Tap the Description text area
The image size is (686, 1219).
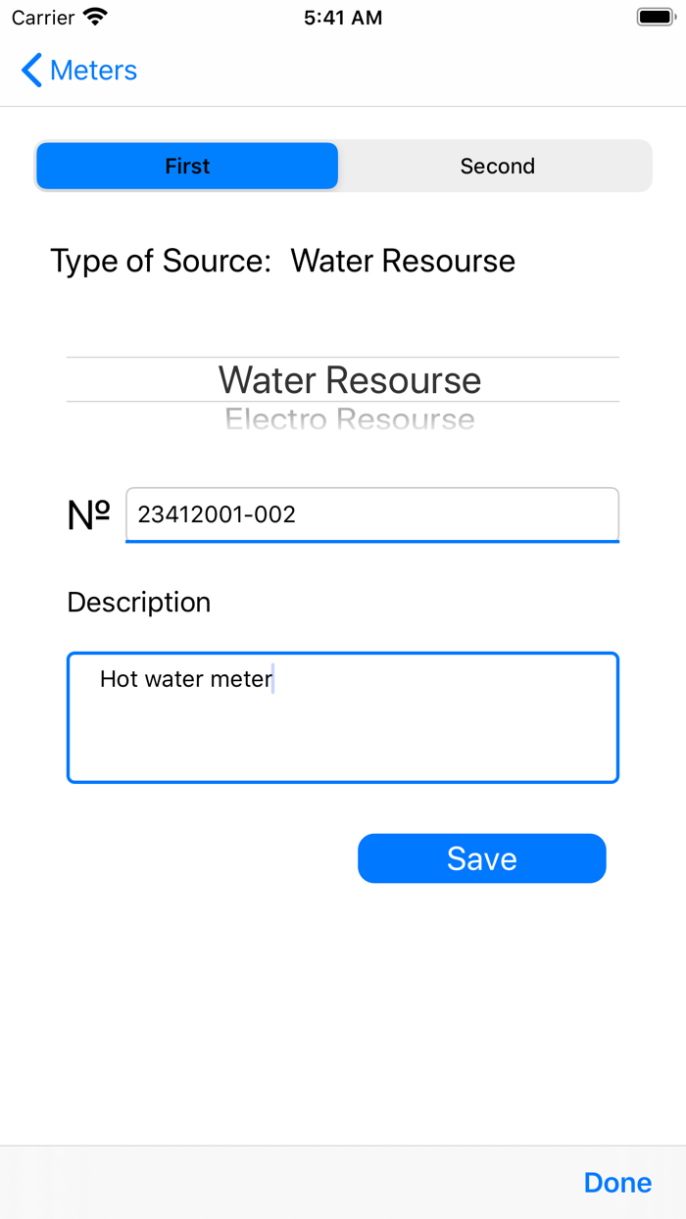(343, 717)
